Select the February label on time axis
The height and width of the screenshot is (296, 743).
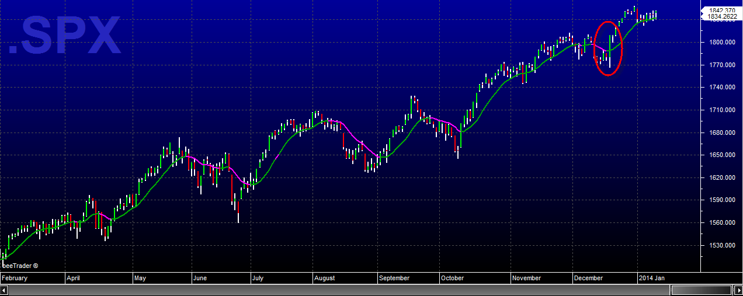click(x=15, y=278)
